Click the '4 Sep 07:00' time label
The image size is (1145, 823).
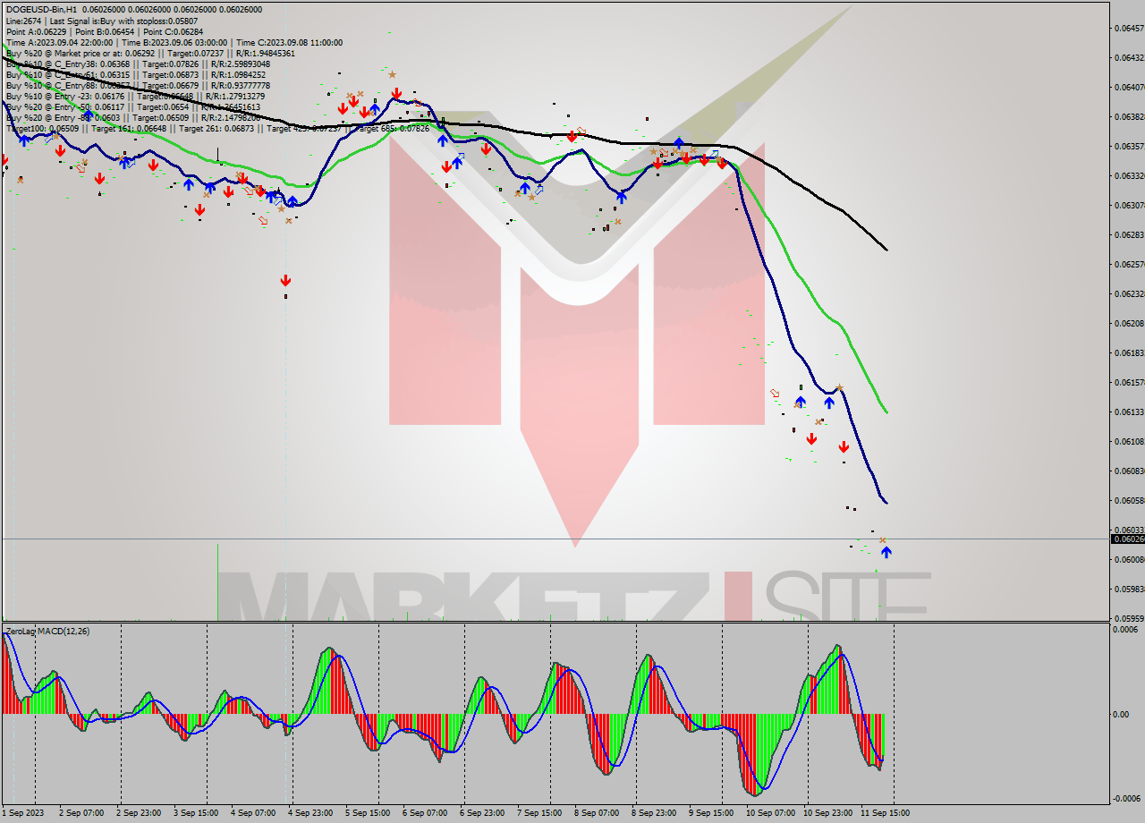[253, 813]
